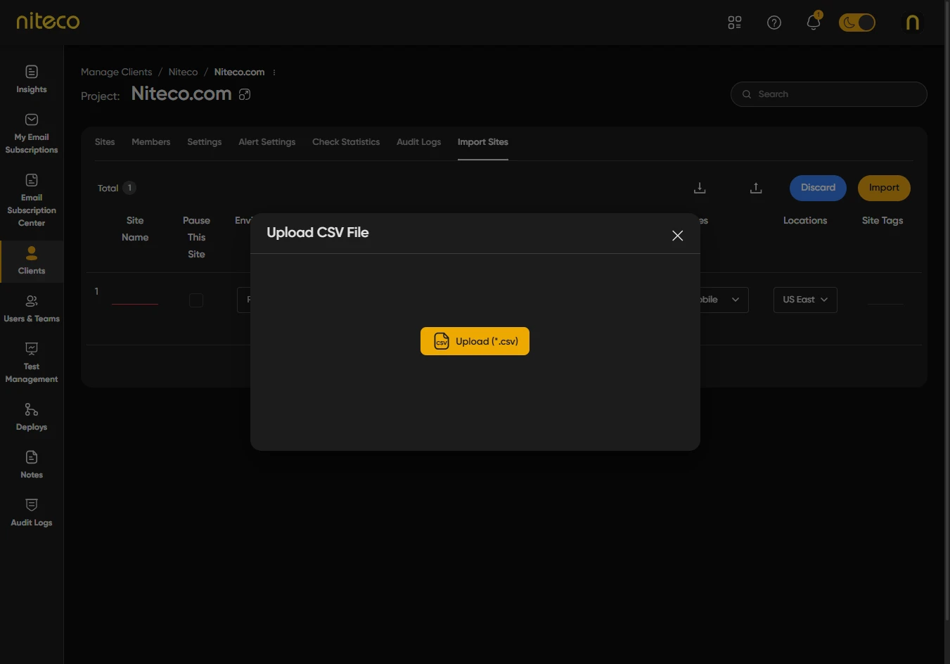Open the user profile avatar

(913, 23)
